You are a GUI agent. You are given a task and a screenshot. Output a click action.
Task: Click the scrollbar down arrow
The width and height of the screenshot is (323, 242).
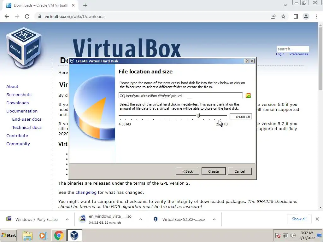[320, 207]
